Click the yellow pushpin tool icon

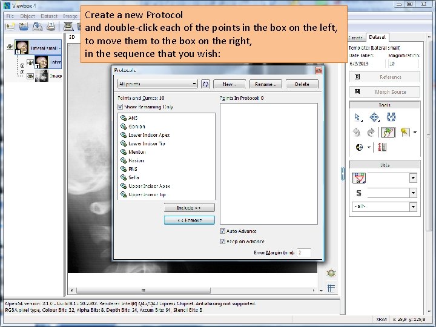[405, 133]
